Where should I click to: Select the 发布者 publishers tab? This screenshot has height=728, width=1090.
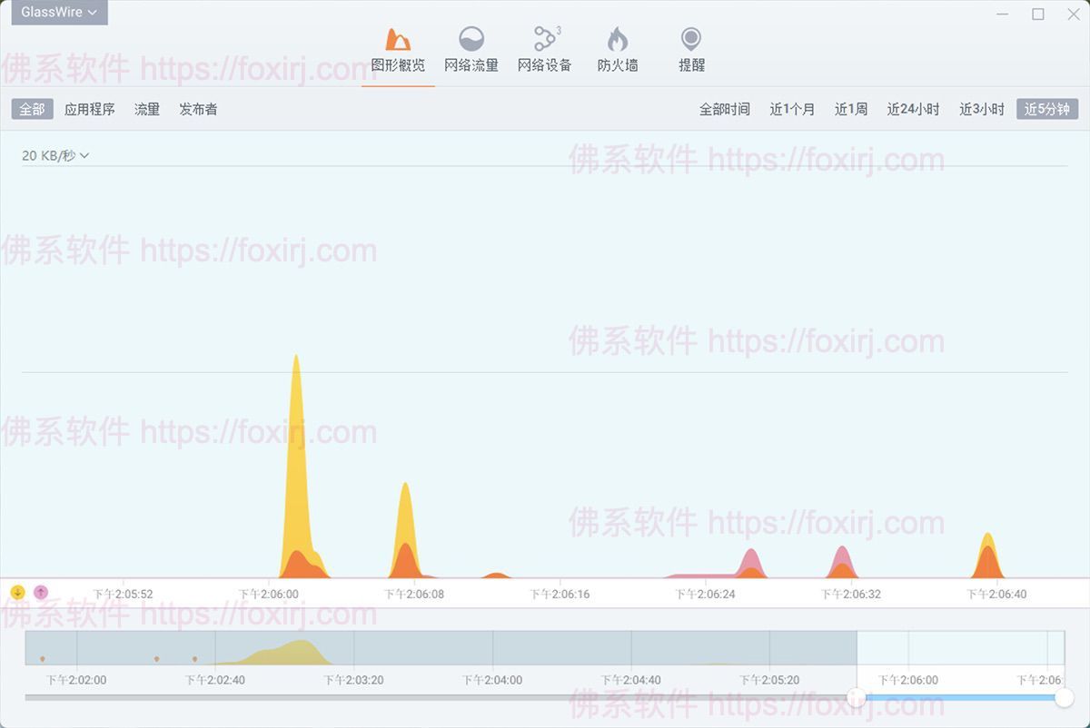pos(198,109)
